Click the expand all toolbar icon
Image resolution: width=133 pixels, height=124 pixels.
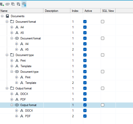click(18, 4)
